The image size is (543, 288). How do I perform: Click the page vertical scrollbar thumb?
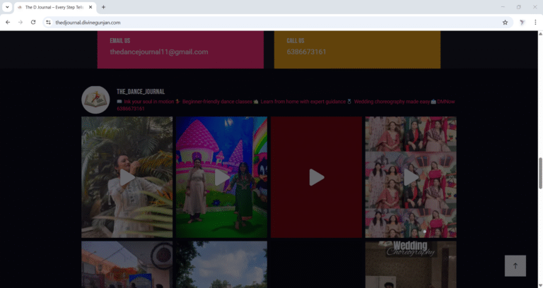click(x=540, y=173)
